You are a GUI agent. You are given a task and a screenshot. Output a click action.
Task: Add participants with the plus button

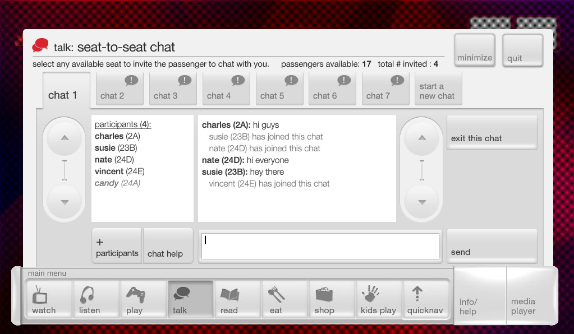tap(117, 246)
